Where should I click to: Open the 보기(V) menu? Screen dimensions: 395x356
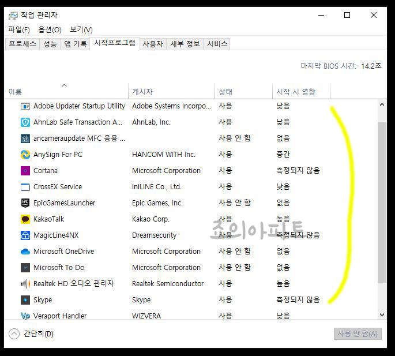(81, 30)
